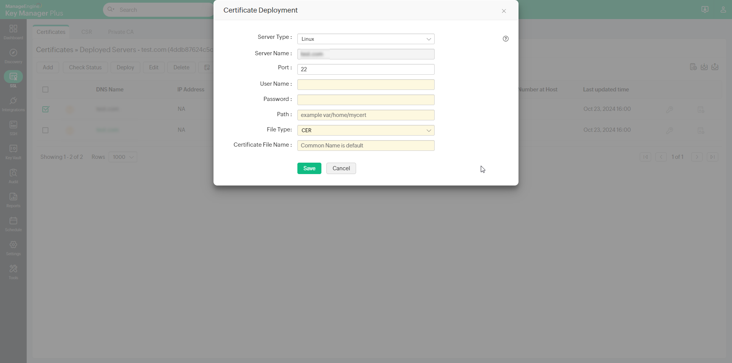
Task: Open the File Type dropdown showing CER
Action: point(366,130)
